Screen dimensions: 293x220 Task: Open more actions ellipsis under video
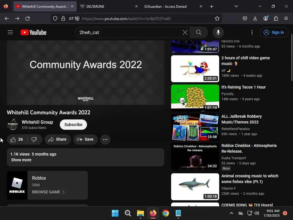(x=105, y=140)
